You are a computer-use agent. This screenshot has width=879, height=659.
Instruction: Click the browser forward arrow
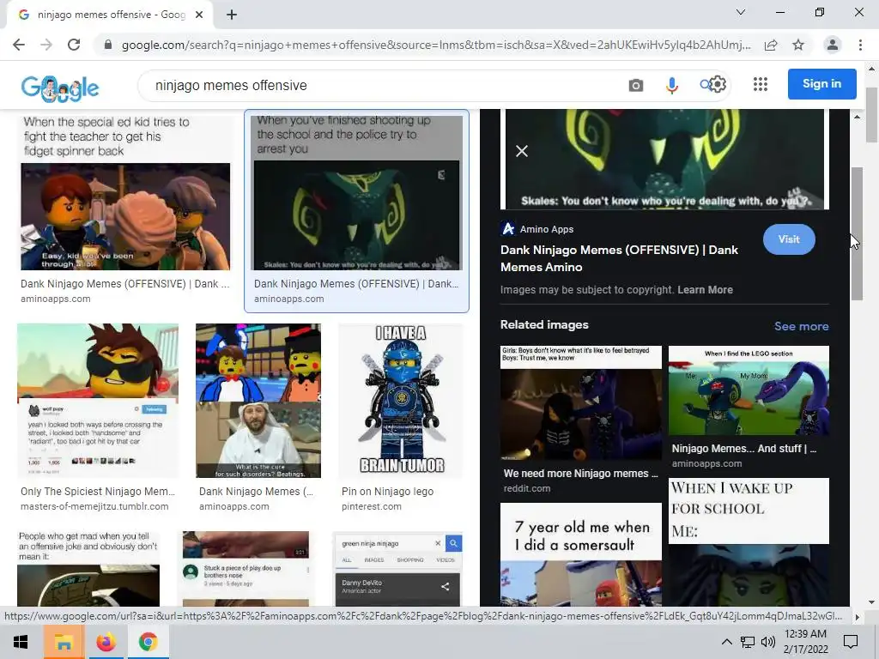point(46,45)
